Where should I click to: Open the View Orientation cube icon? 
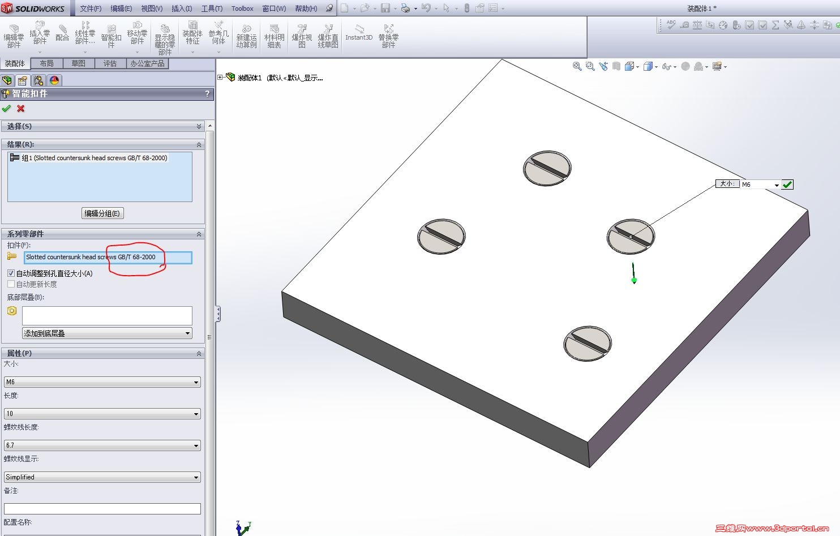click(x=629, y=66)
